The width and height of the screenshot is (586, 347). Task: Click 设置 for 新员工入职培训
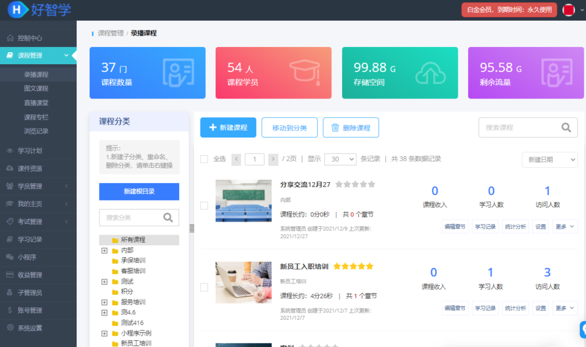point(540,308)
